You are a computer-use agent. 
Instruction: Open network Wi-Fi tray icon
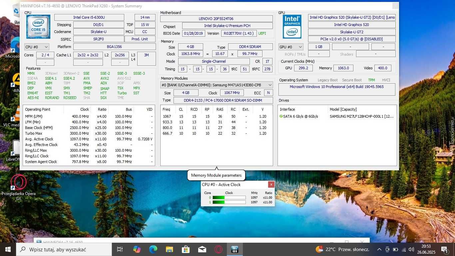tap(404, 249)
